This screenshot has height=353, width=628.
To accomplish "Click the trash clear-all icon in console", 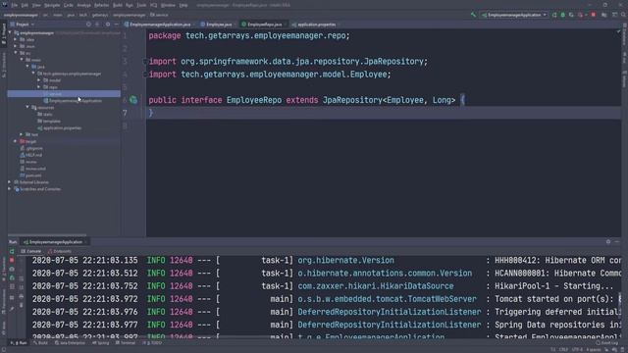I will pyautogui.click(x=22, y=305).
